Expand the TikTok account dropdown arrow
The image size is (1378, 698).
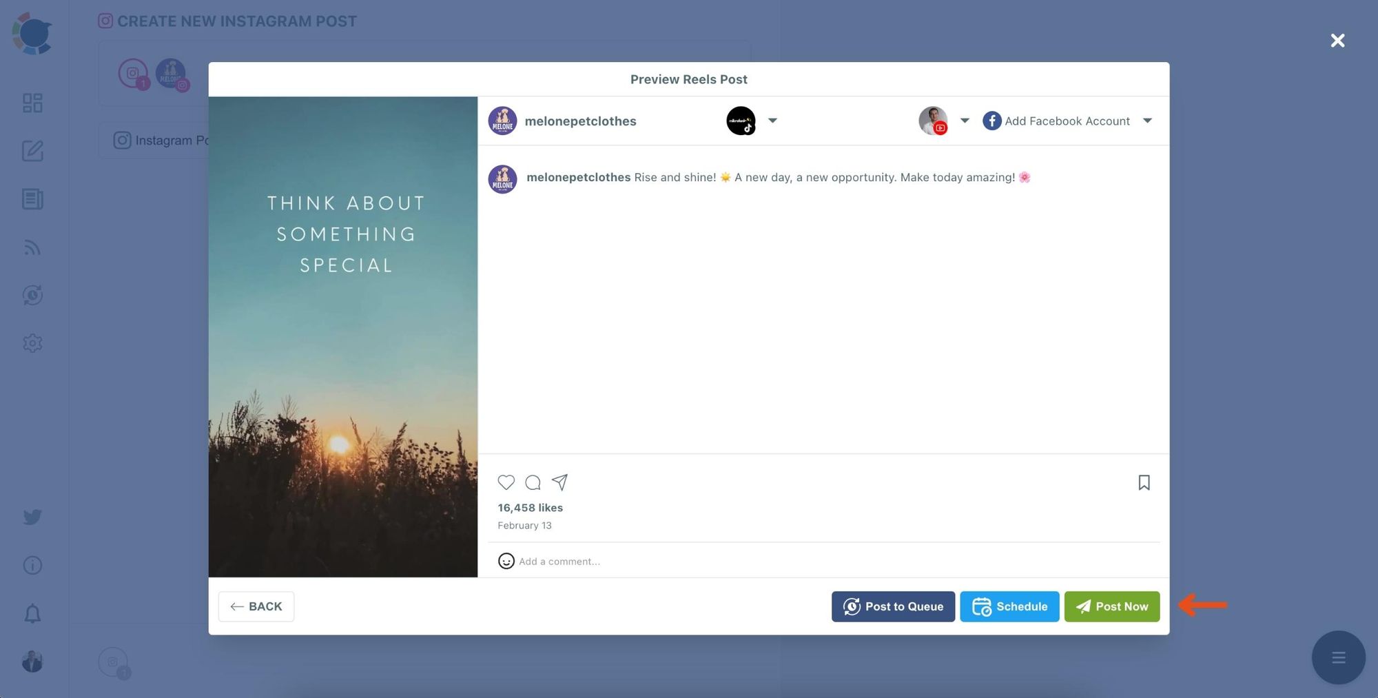(x=772, y=121)
